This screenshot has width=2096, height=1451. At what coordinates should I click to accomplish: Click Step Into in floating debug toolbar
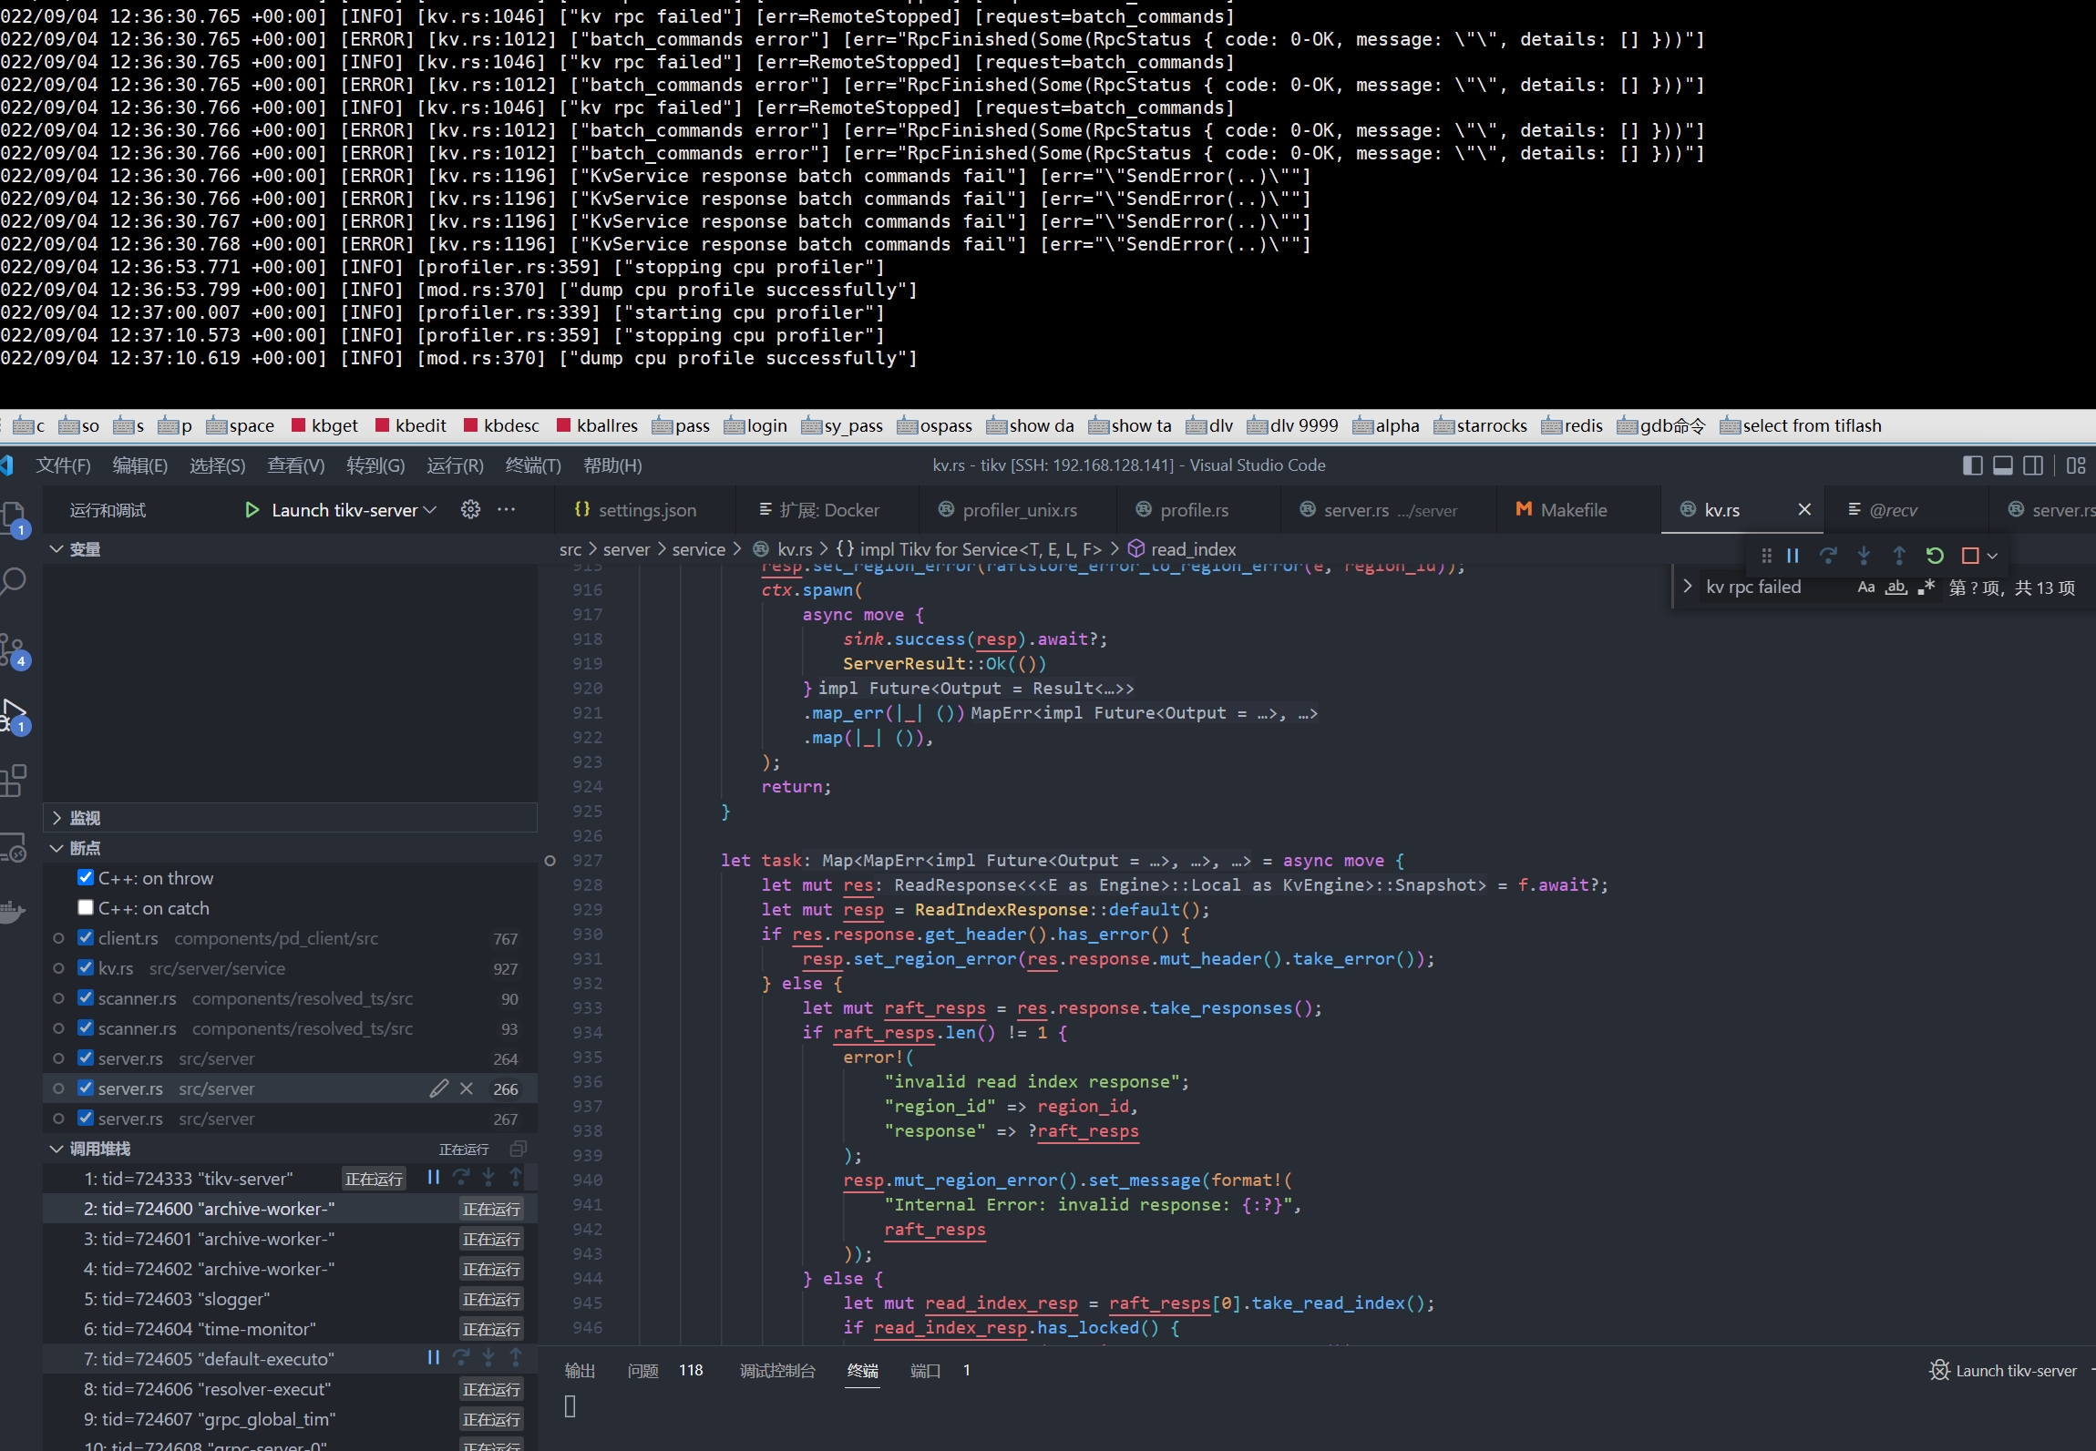click(1864, 555)
